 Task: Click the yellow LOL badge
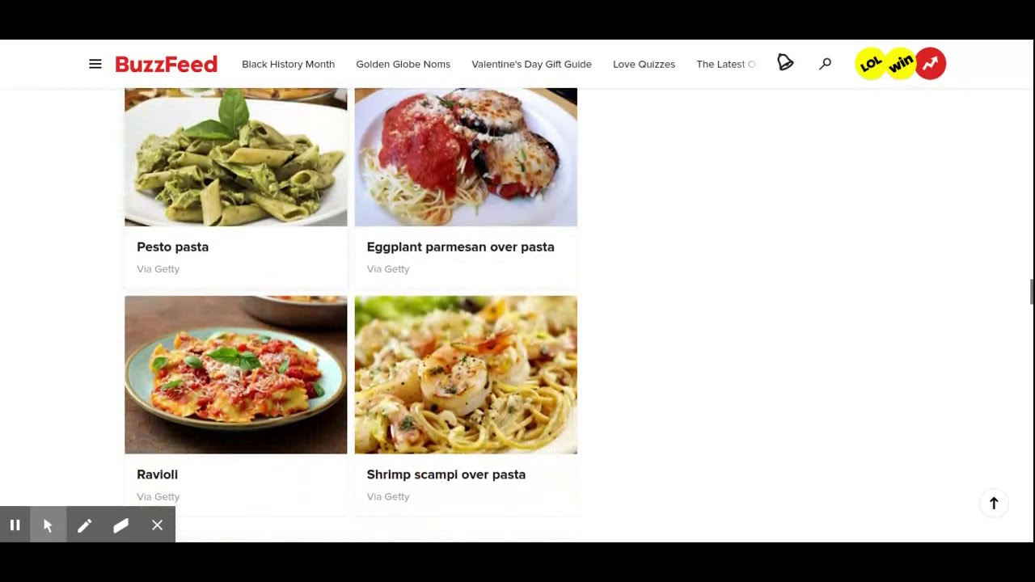(x=871, y=64)
